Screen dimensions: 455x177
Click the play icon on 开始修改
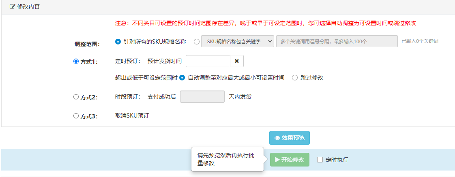[277, 160]
